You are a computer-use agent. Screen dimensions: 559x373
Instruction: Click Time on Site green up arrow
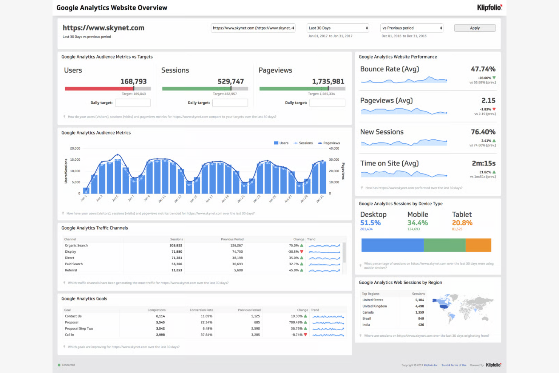494,172
